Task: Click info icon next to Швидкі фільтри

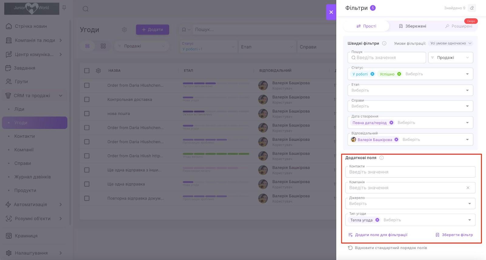Action: point(384,43)
